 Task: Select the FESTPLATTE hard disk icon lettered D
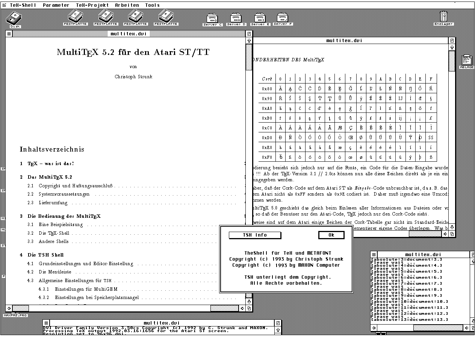106,18
